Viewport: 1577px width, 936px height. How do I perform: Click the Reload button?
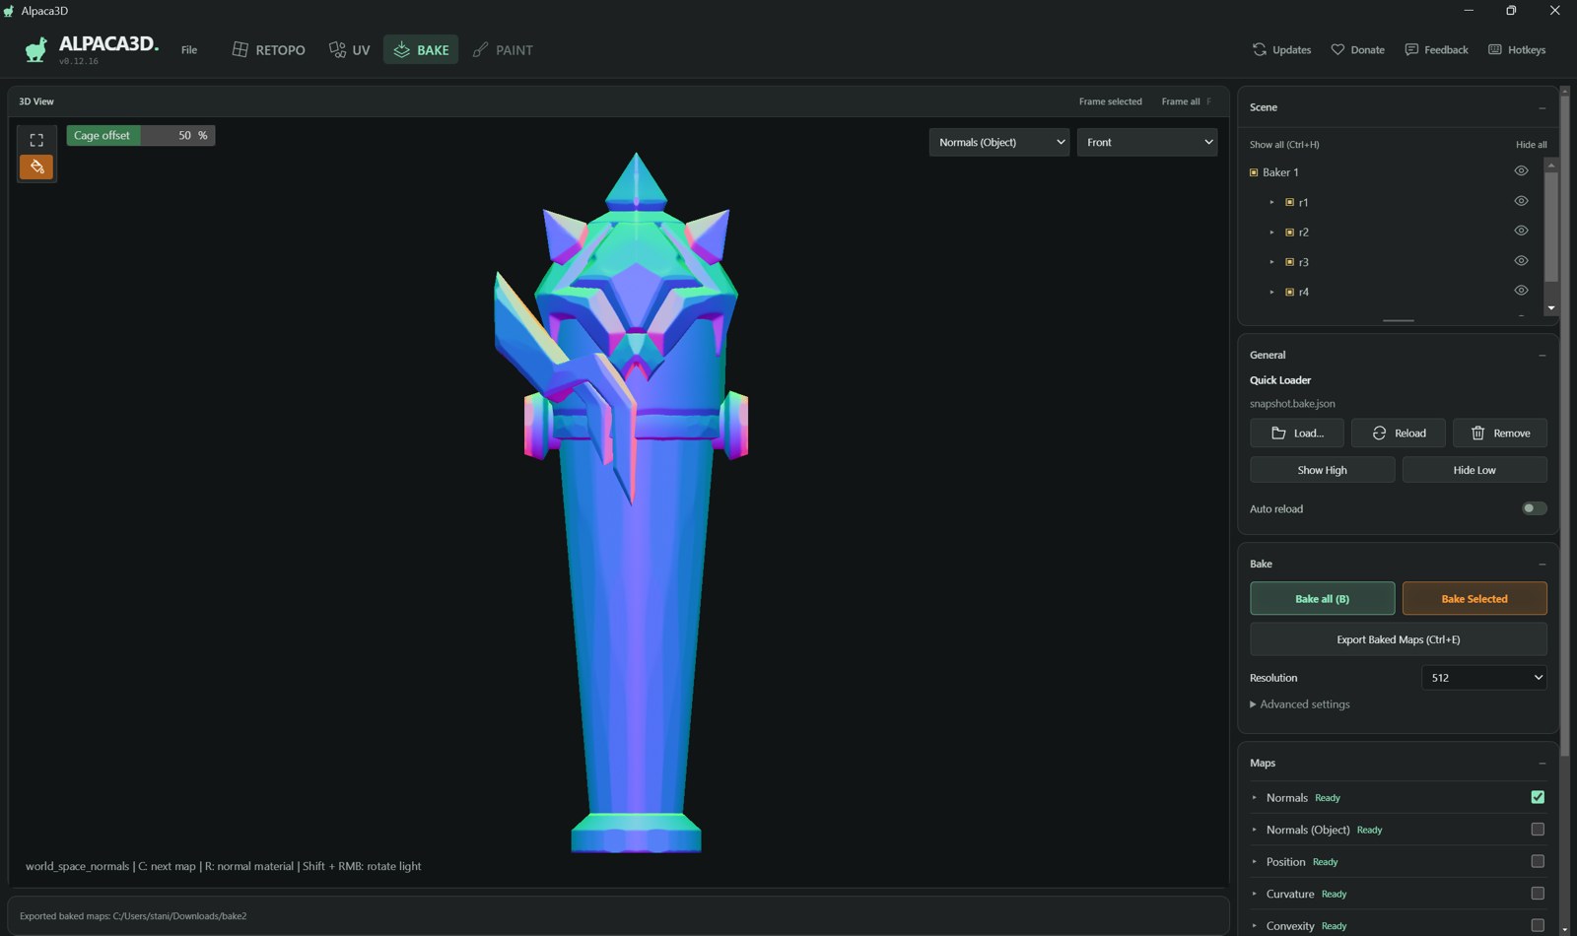coord(1399,434)
